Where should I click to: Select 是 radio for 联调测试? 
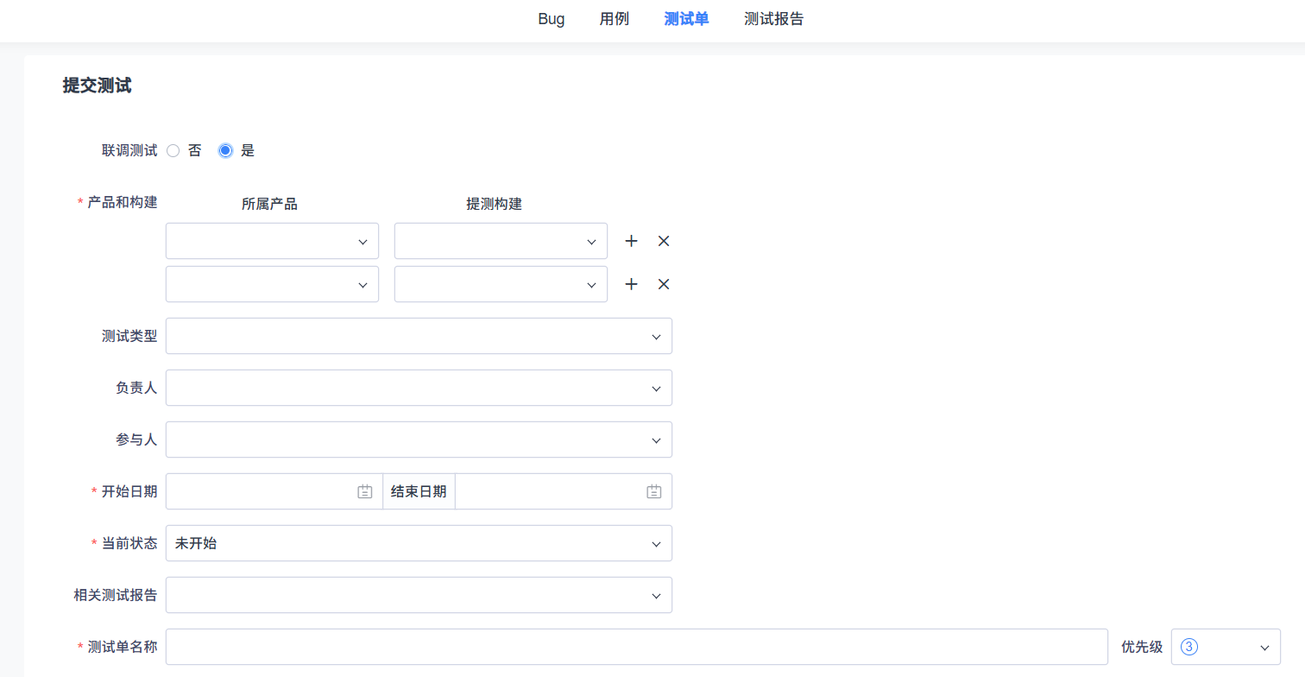point(226,150)
